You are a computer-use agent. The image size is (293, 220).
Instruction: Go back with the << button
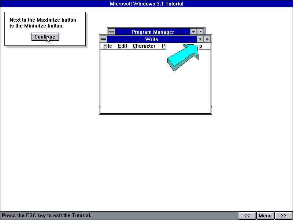pyautogui.click(x=247, y=216)
